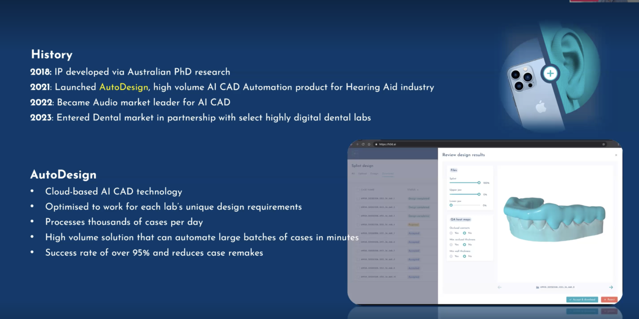Image resolution: width=639 pixels, height=319 pixels.
Task: Select Yes for Min occlusal thickness
Action: point(451,244)
